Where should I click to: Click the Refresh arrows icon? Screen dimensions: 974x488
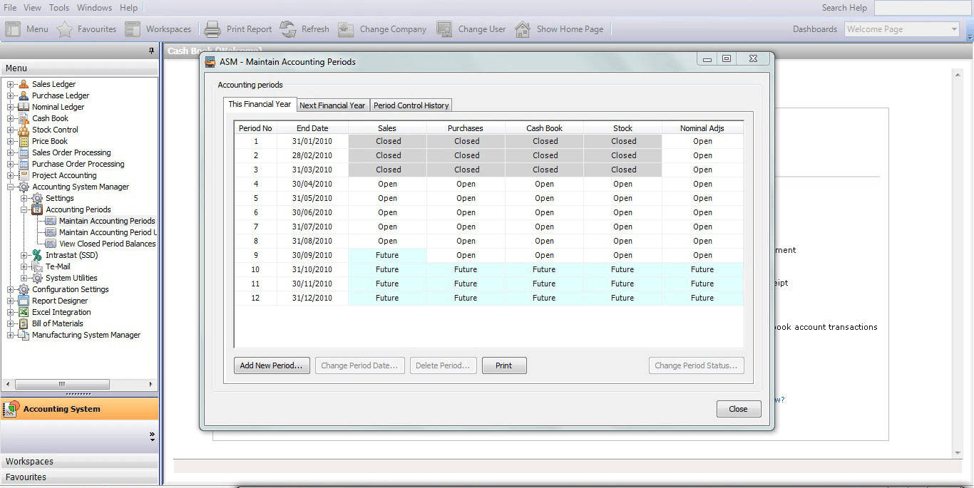(x=288, y=29)
